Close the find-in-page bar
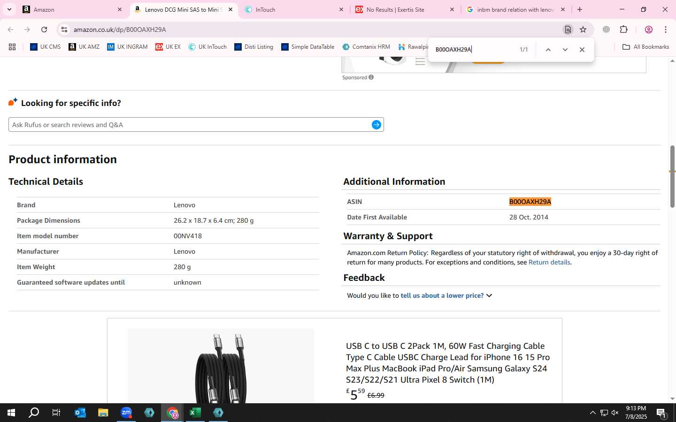Image resolution: width=676 pixels, height=422 pixels. [582, 50]
